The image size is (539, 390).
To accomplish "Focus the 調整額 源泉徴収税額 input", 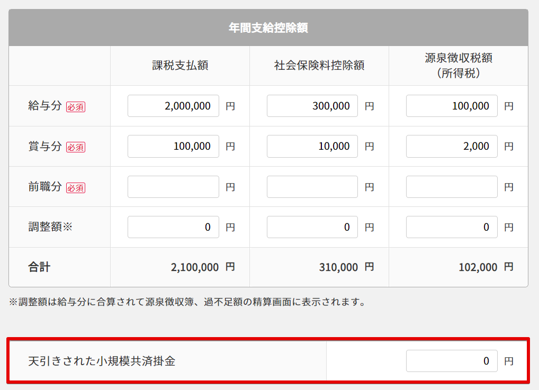I will [x=452, y=227].
